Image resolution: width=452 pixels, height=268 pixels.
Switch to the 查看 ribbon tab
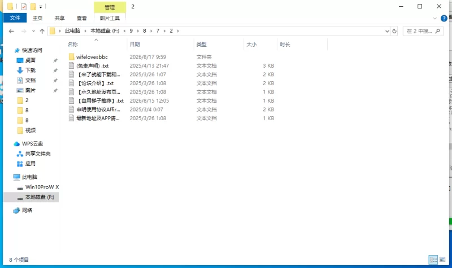(x=81, y=18)
